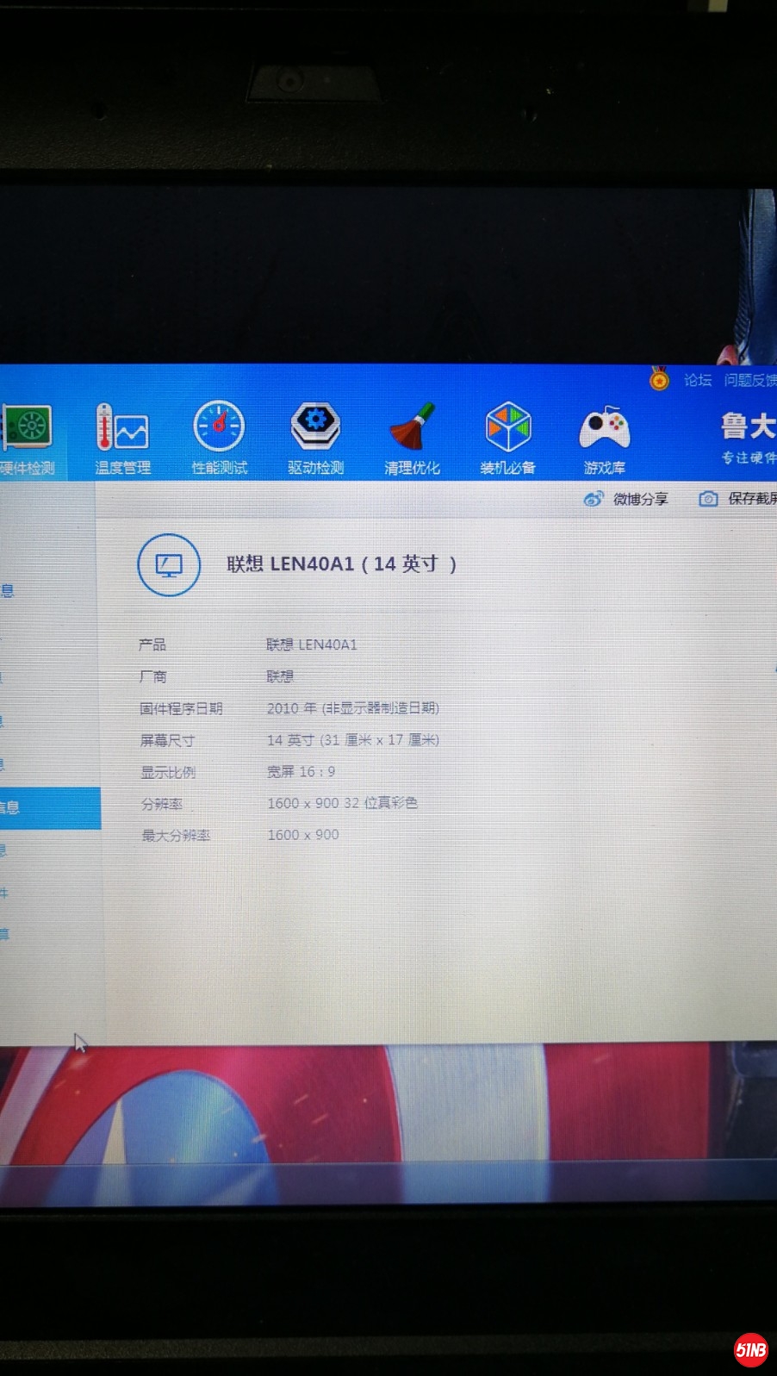This screenshot has width=777, height=1376.
Task: Click the 鲁大师 logo at top right
Action: (x=747, y=435)
